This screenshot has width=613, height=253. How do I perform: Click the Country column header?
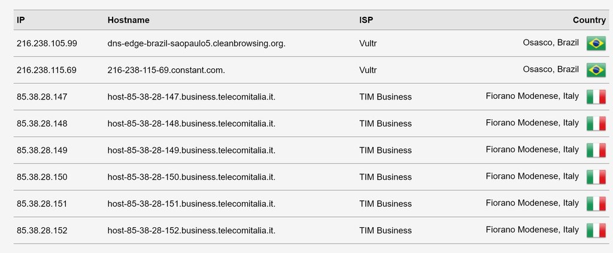click(589, 20)
